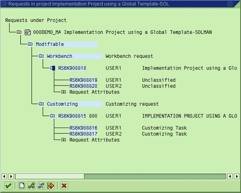Open the dialog menu icon in the title bar

[4, 4]
